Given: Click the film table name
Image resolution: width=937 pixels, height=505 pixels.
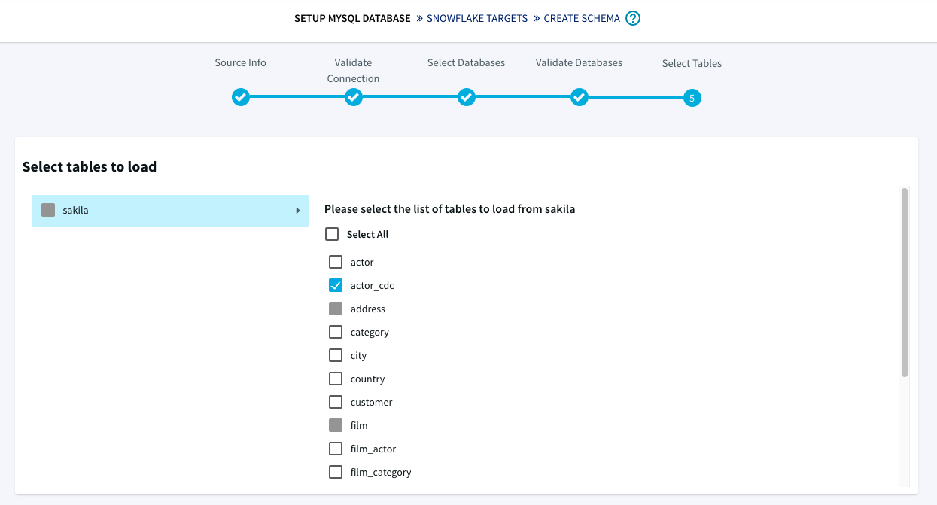Looking at the screenshot, I should click(359, 425).
